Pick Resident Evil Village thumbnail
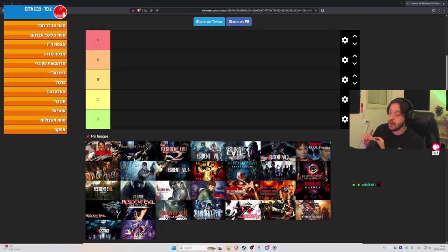The height and width of the screenshot is (252, 448). [x=138, y=190]
